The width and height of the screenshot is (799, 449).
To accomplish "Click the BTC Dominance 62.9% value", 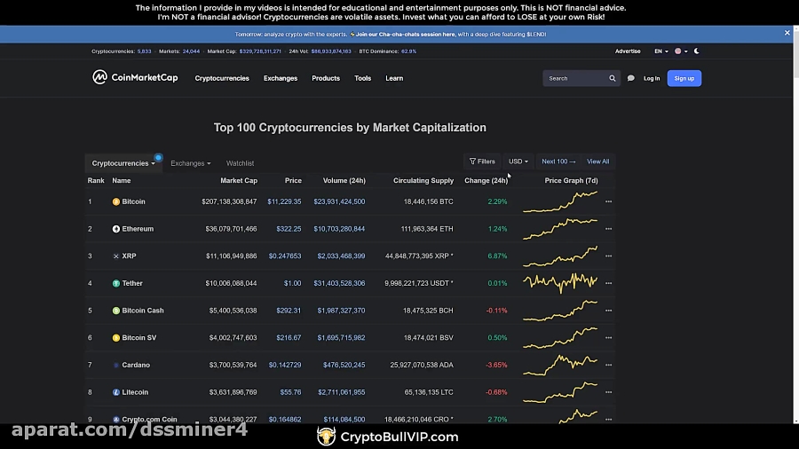I will point(408,51).
